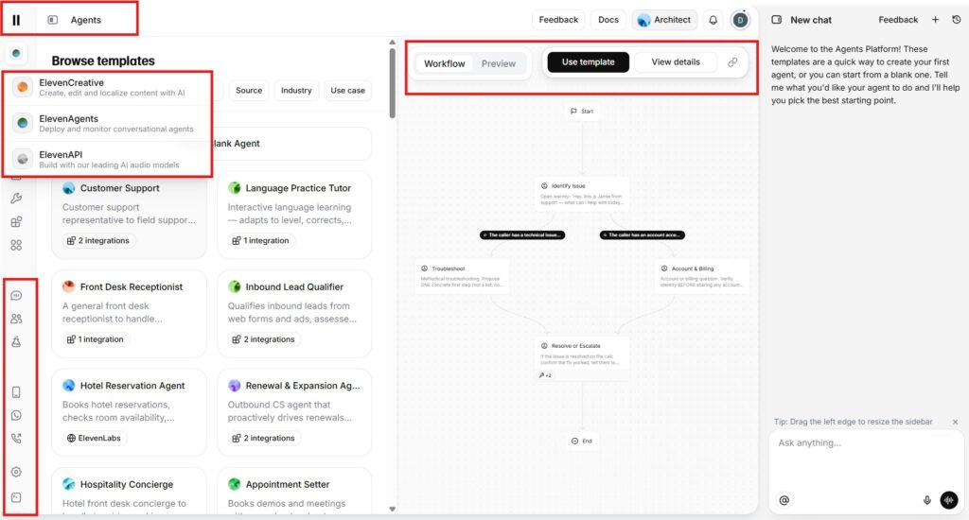Select ElevenAPI from product switcher
Image resolution: width=969 pixels, height=520 pixels.
click(x=108, y=159)
